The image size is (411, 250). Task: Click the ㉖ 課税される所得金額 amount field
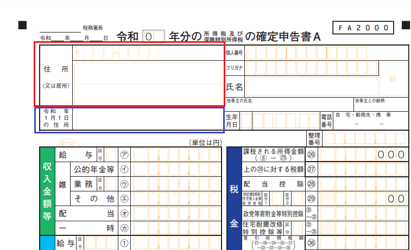click(363, 155)
